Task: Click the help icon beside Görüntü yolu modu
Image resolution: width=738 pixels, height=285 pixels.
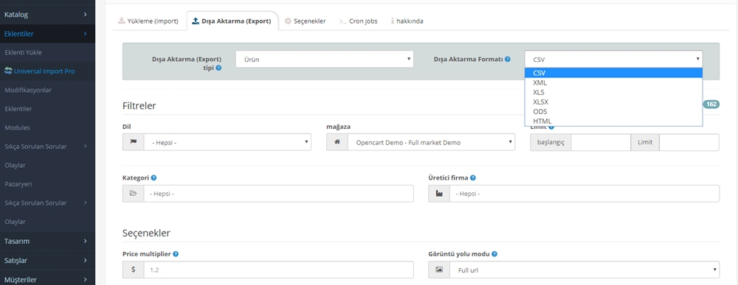Action: pos(494,254)
